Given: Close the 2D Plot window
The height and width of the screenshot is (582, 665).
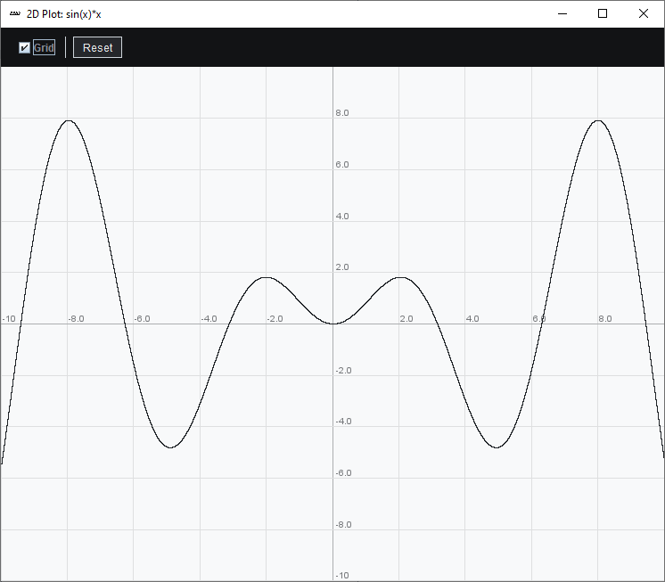Looking at the screenshot, I should (644, 14).
